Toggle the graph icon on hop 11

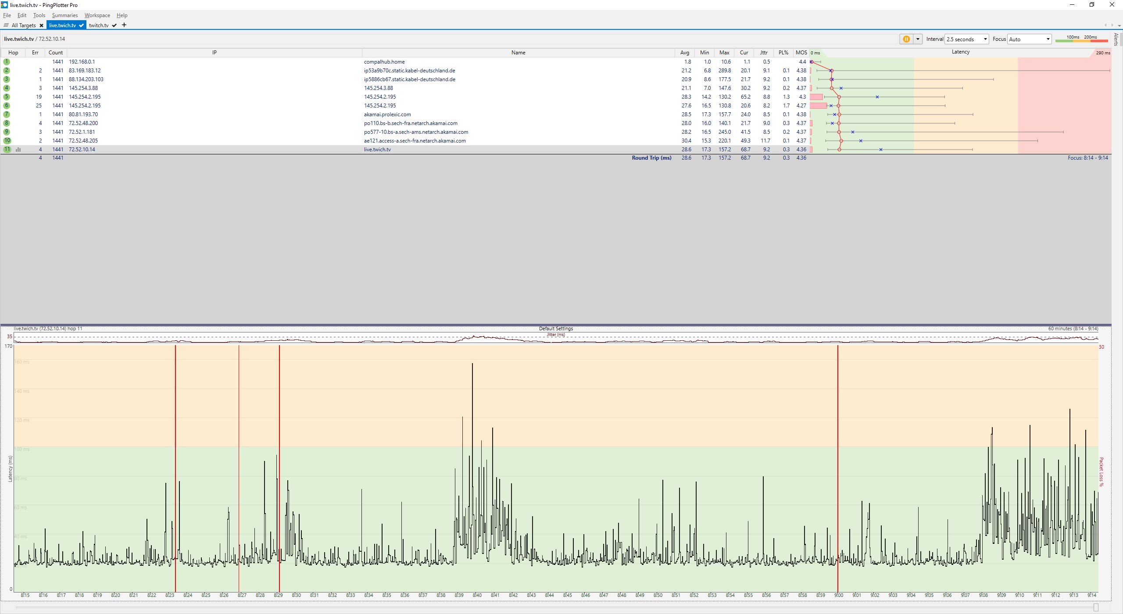pyautogui.click(x=18, y=150)
